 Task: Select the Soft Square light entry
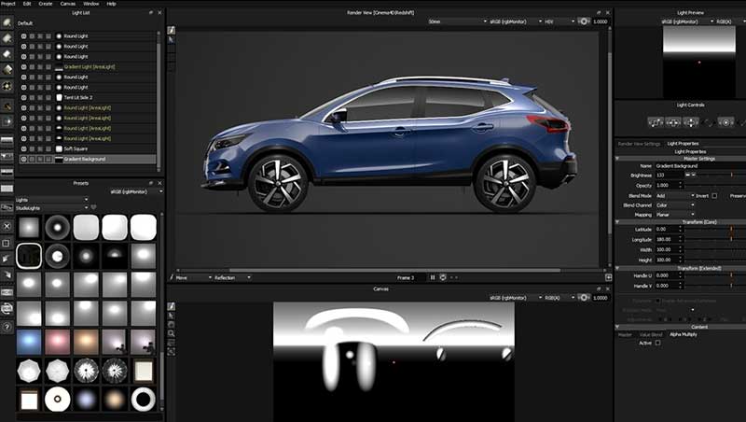(88, 148)
